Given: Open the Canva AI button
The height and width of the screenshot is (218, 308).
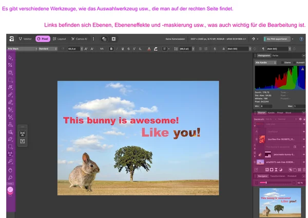Looking at the screenshot, I should pos(80,39).
